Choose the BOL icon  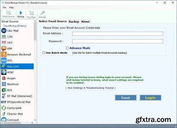coord(4,90)
